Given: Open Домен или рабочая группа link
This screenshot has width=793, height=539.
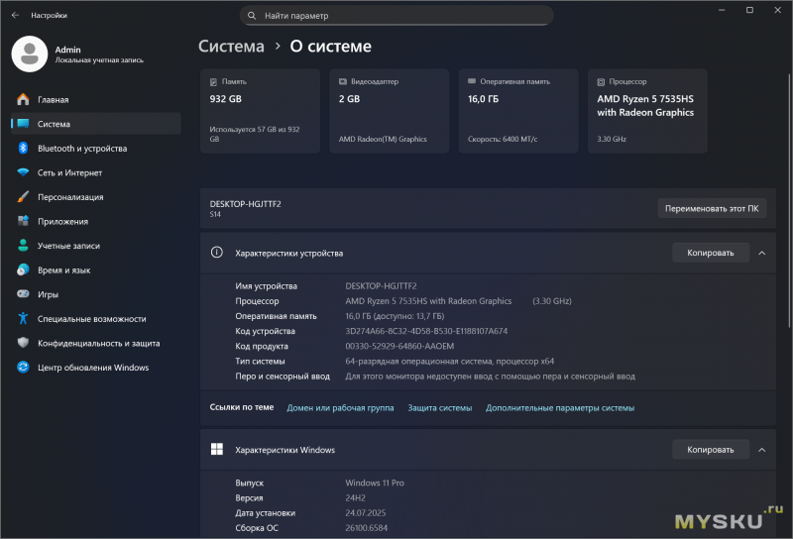Looking at the screenshot, I should 340,407.
